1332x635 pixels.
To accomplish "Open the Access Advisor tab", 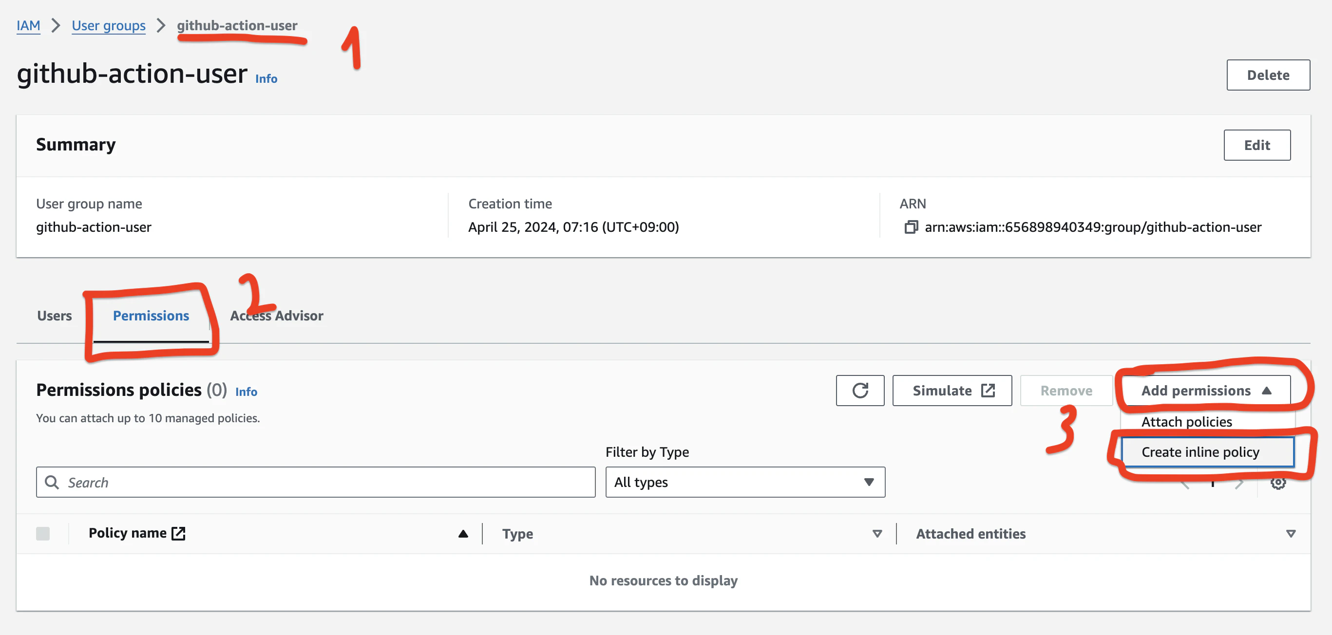I will point(277,316).
